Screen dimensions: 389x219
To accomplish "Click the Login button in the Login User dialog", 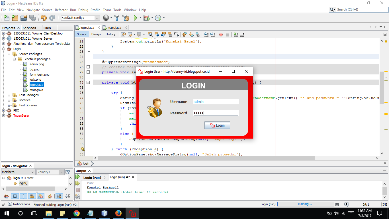I will [x=217, y=125].
